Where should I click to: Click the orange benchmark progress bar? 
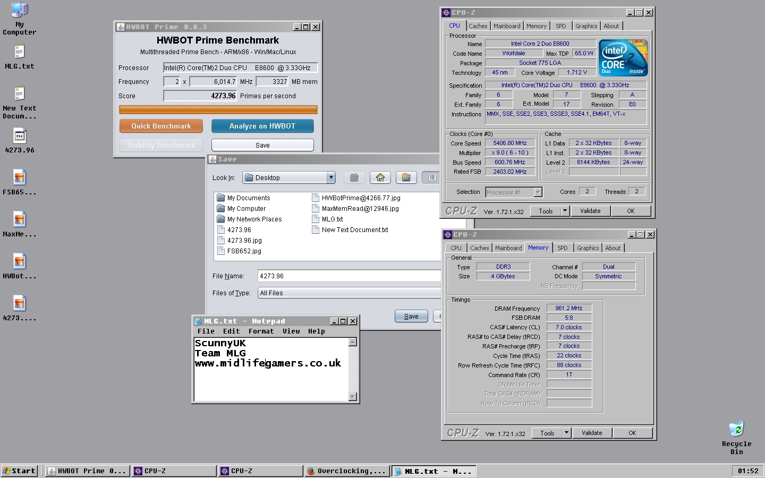pos(218,110)
